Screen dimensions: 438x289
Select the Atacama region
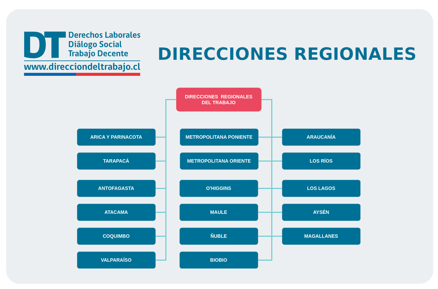116,212
